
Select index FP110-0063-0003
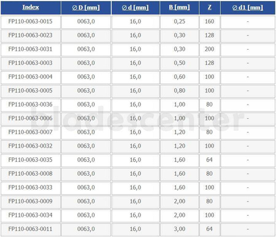[30, 63]
